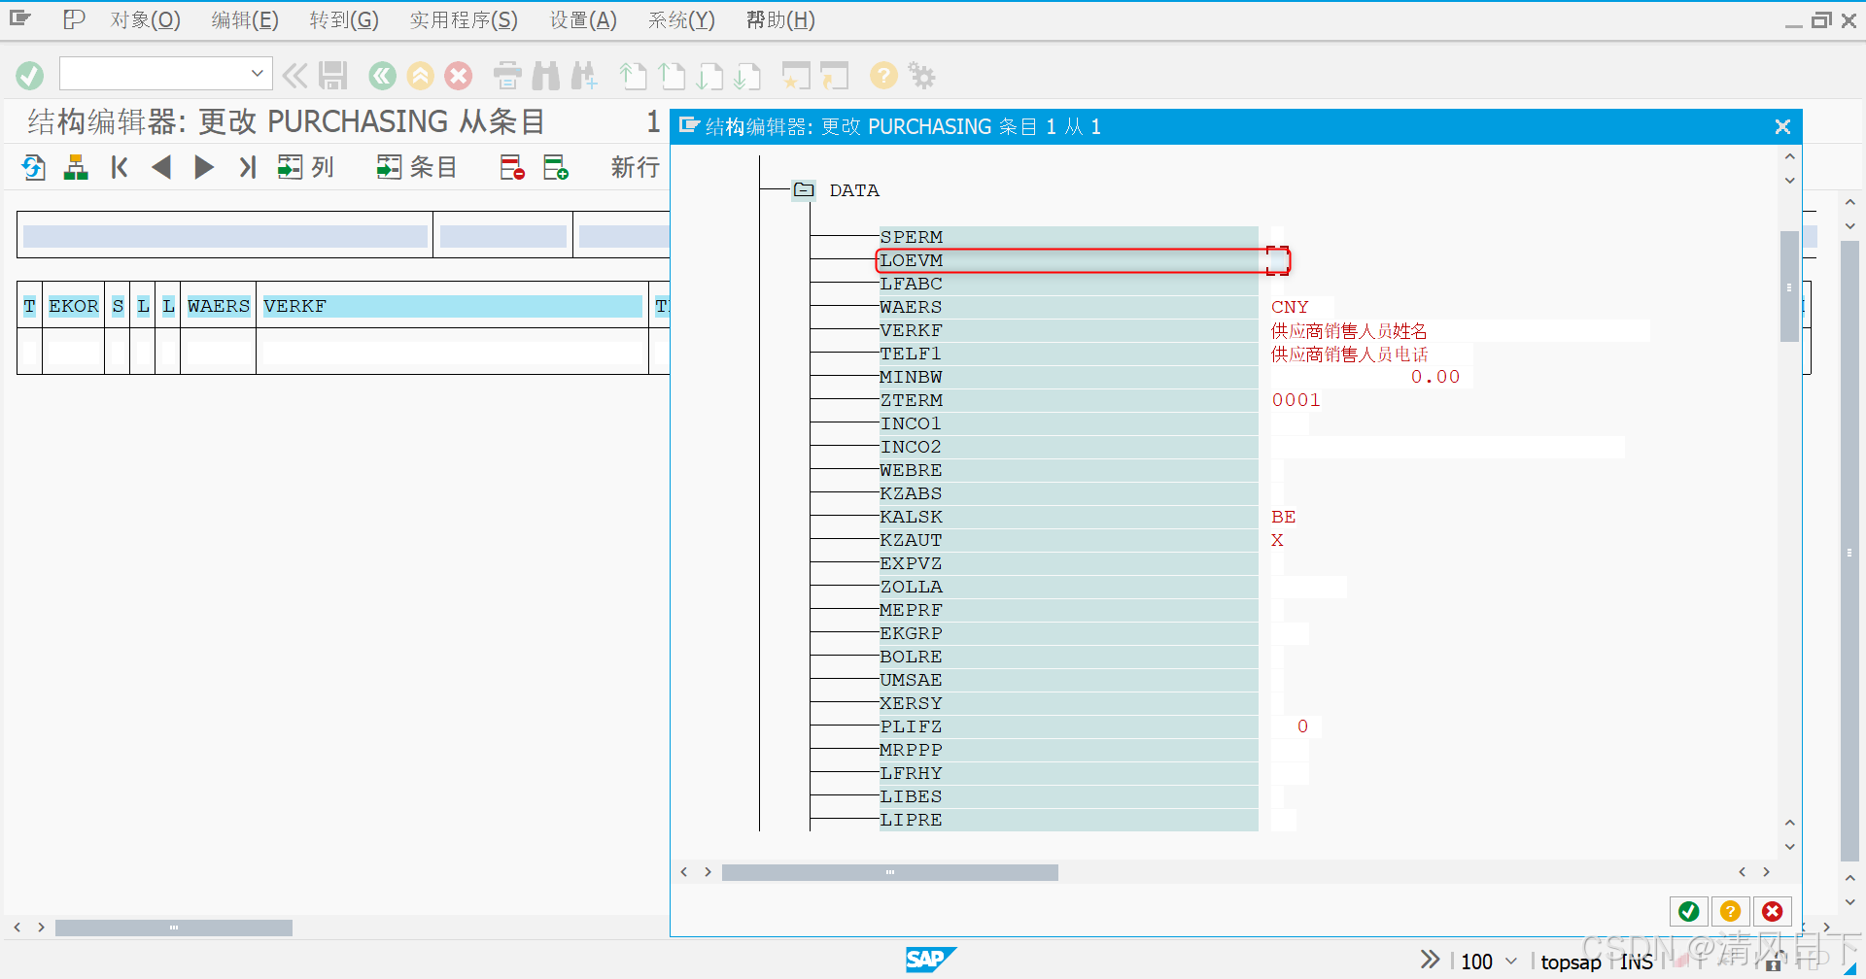Screen dimensions: 1866x979
Task: Click the VERKF value field
Action: [1460, 330]
